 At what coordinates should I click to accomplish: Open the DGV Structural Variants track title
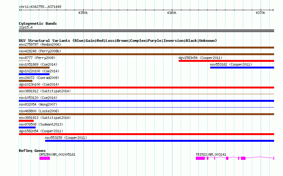pyautogui.click(x=118, y=41)
